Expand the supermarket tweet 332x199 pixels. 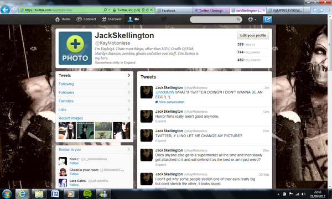(x=160, y=165)
